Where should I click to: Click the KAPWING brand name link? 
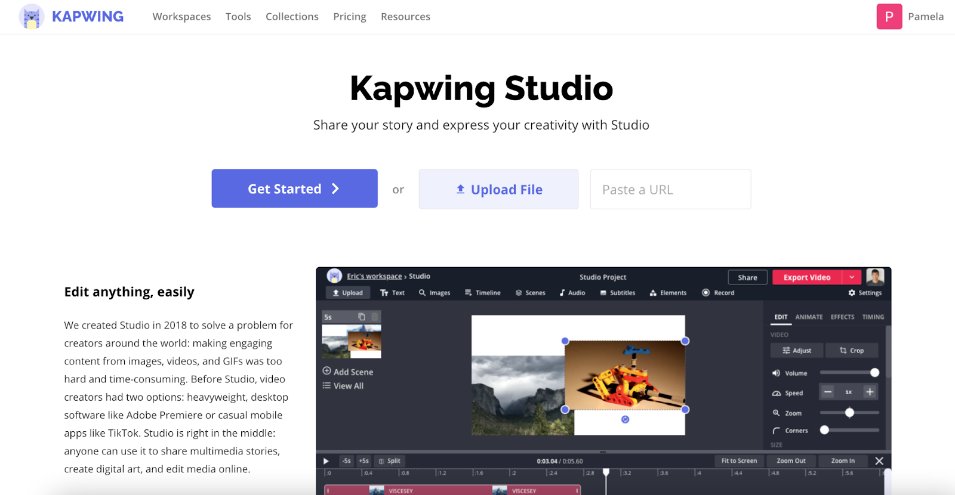pyautogui.click(x=88, y=17)
